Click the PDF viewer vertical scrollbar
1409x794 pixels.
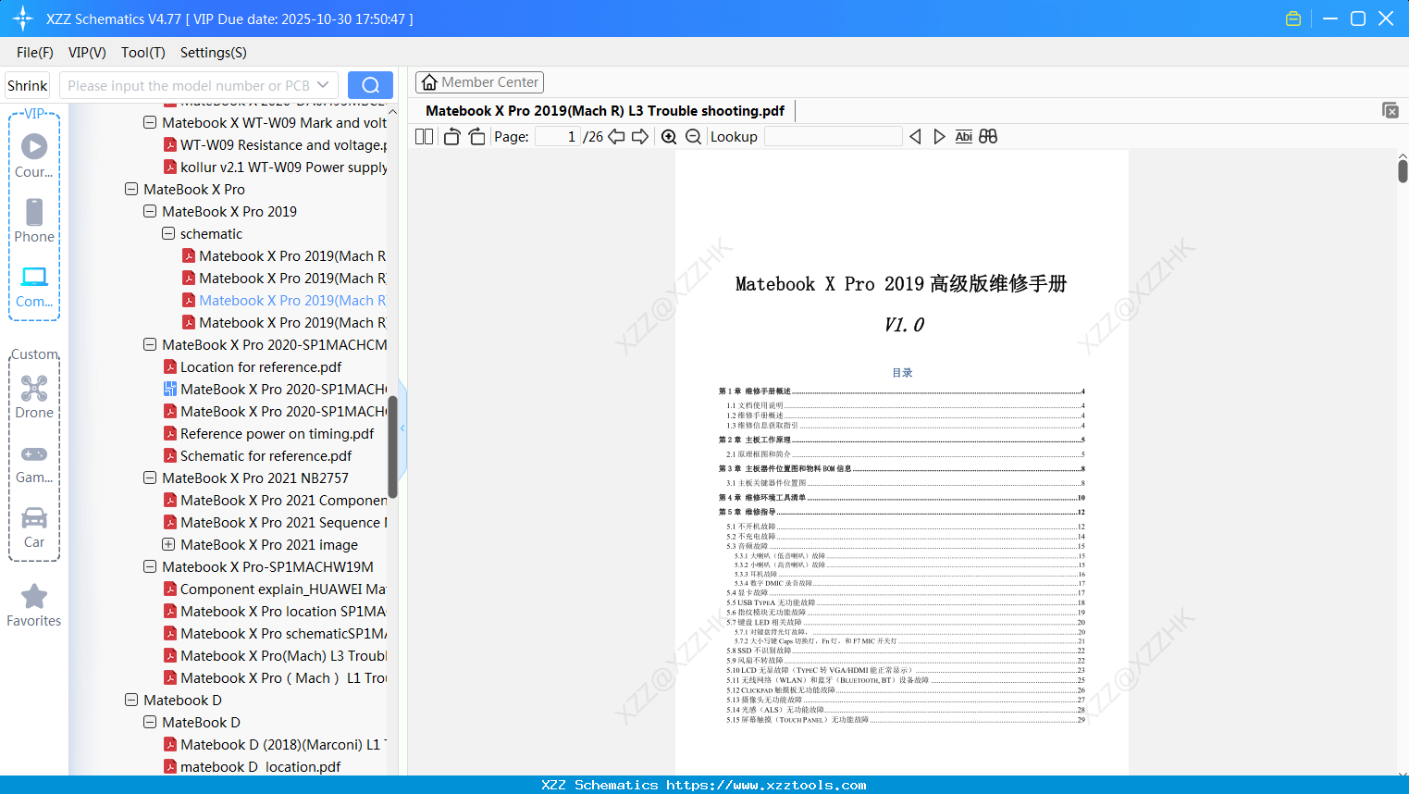pos(1403,170)
